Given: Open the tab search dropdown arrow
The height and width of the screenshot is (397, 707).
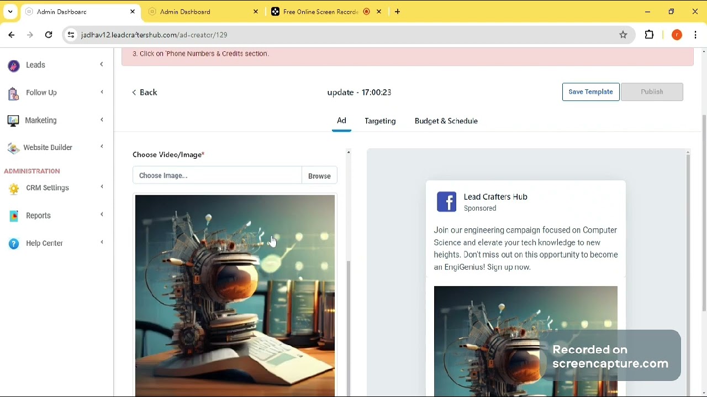Looking at the screenshot, I should [x=10, y=12].
